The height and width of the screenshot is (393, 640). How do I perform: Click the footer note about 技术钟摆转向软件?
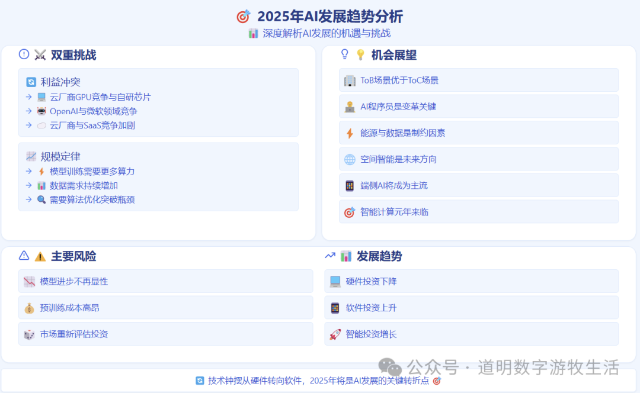[x=320, y=382]
